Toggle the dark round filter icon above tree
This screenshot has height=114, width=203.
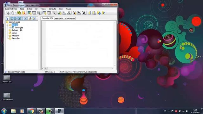point(25,18)
